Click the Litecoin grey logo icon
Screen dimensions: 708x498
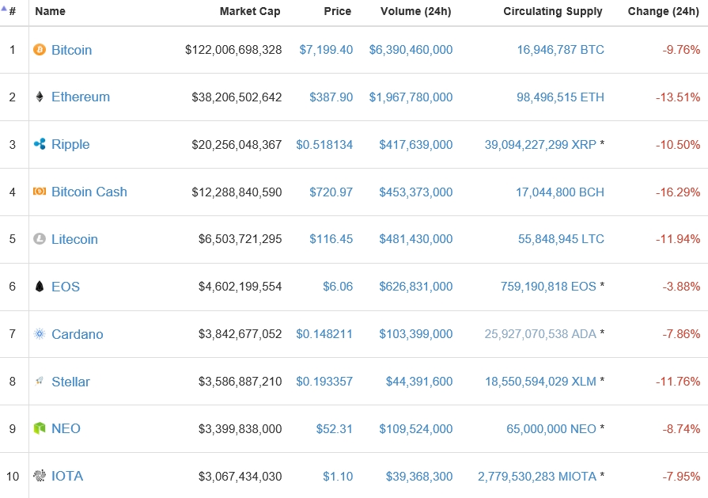40,239
